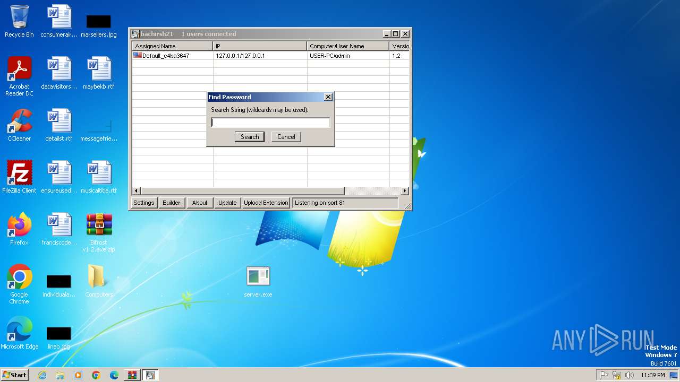Click the Listening on port 81 status
The height and width of the screenshot is (382, 680).
point(345,203)
